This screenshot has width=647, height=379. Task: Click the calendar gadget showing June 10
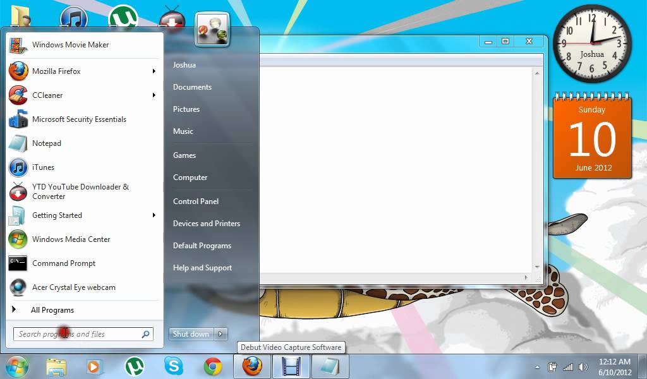(593, 136)
